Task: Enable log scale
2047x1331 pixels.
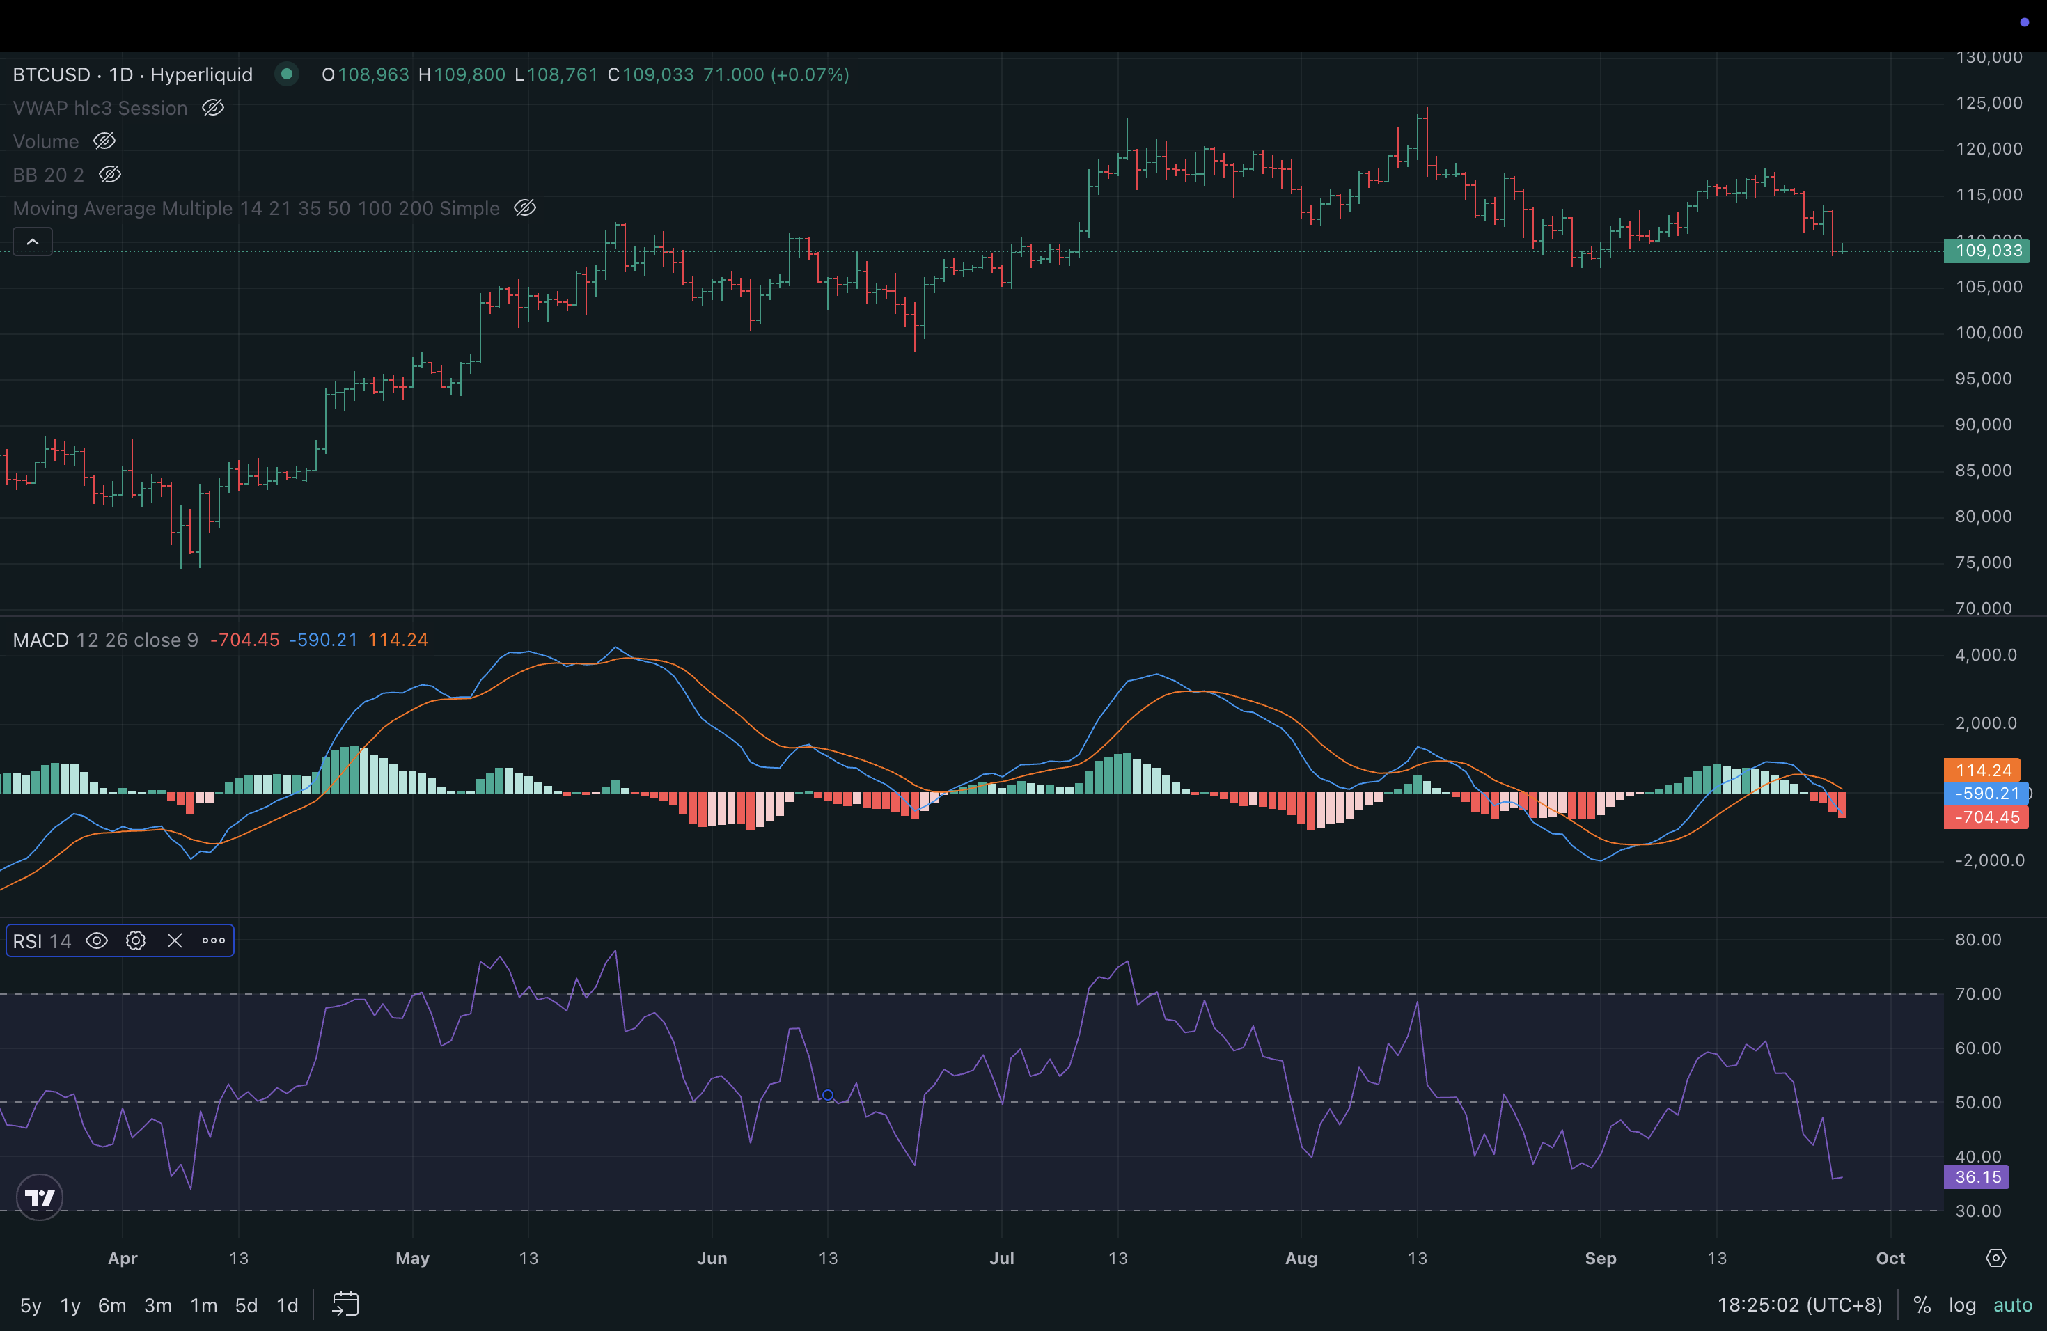Action: coord(1962,1305)
